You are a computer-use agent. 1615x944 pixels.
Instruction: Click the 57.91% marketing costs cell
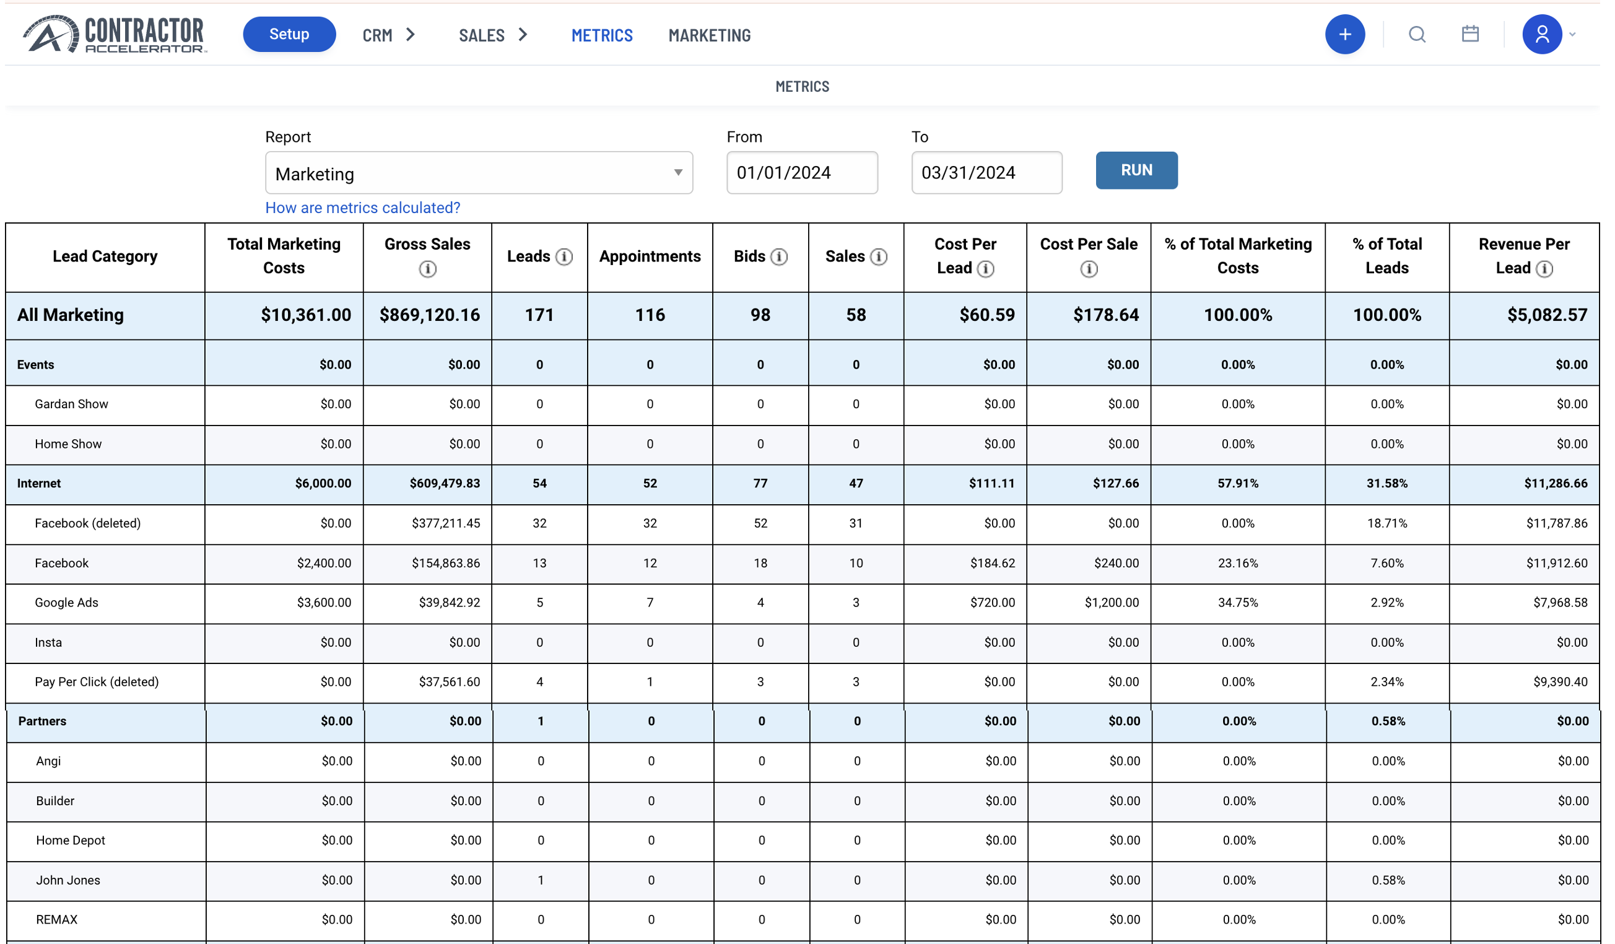point(1237,483)
